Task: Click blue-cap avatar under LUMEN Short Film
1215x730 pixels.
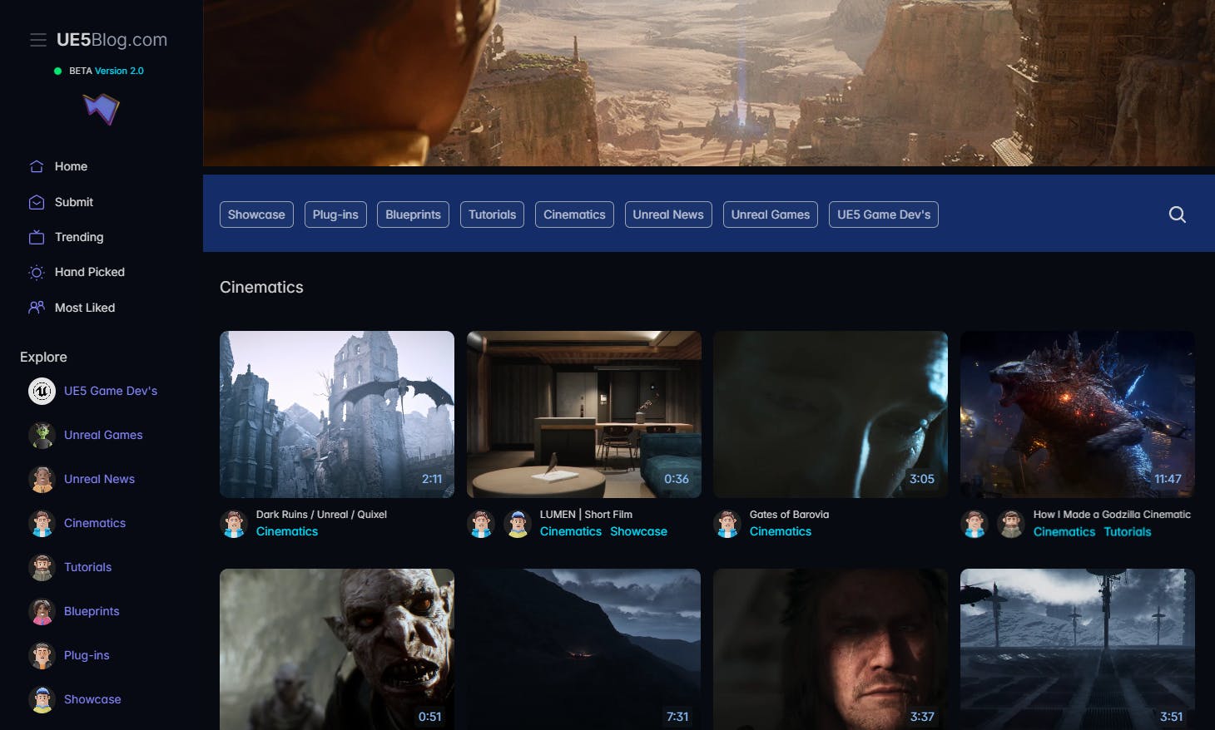Action: coord(518,524)
